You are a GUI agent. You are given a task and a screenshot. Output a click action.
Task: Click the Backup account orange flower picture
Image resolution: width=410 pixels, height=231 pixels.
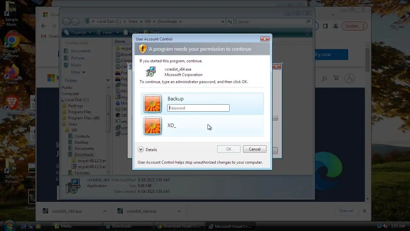[152, 104]
